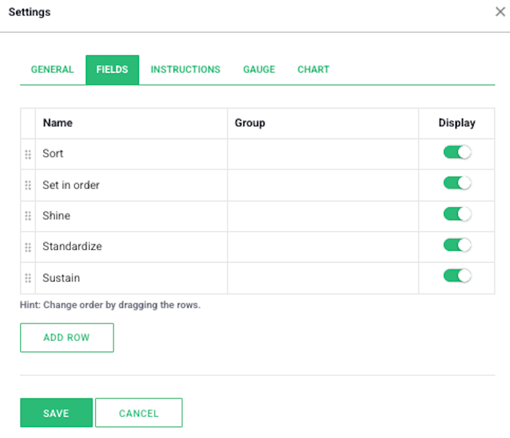Save the settings changes
The width and height of the screenshot is (510, 438).
pyautogui.click(x=56, y=413)
